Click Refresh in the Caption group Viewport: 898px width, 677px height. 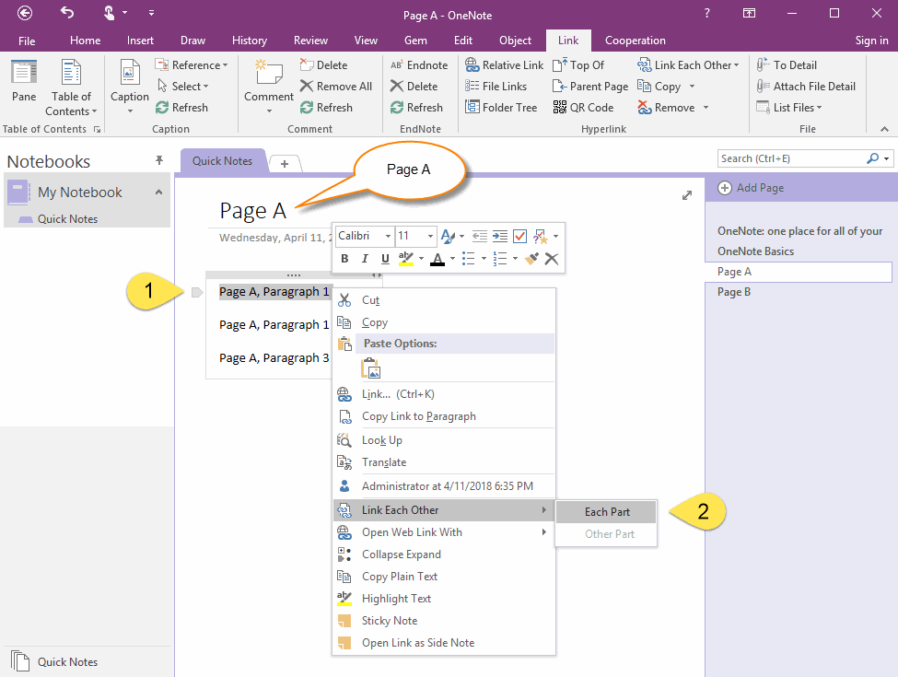(x=182, y=108)
